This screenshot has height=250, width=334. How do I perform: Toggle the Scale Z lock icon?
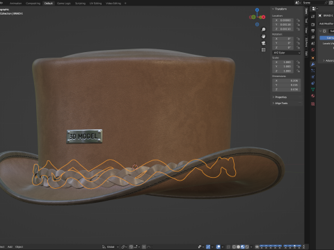[x=299, y=71]
